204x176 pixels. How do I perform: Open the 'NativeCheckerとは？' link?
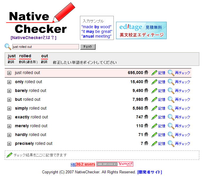pos(33,38)
